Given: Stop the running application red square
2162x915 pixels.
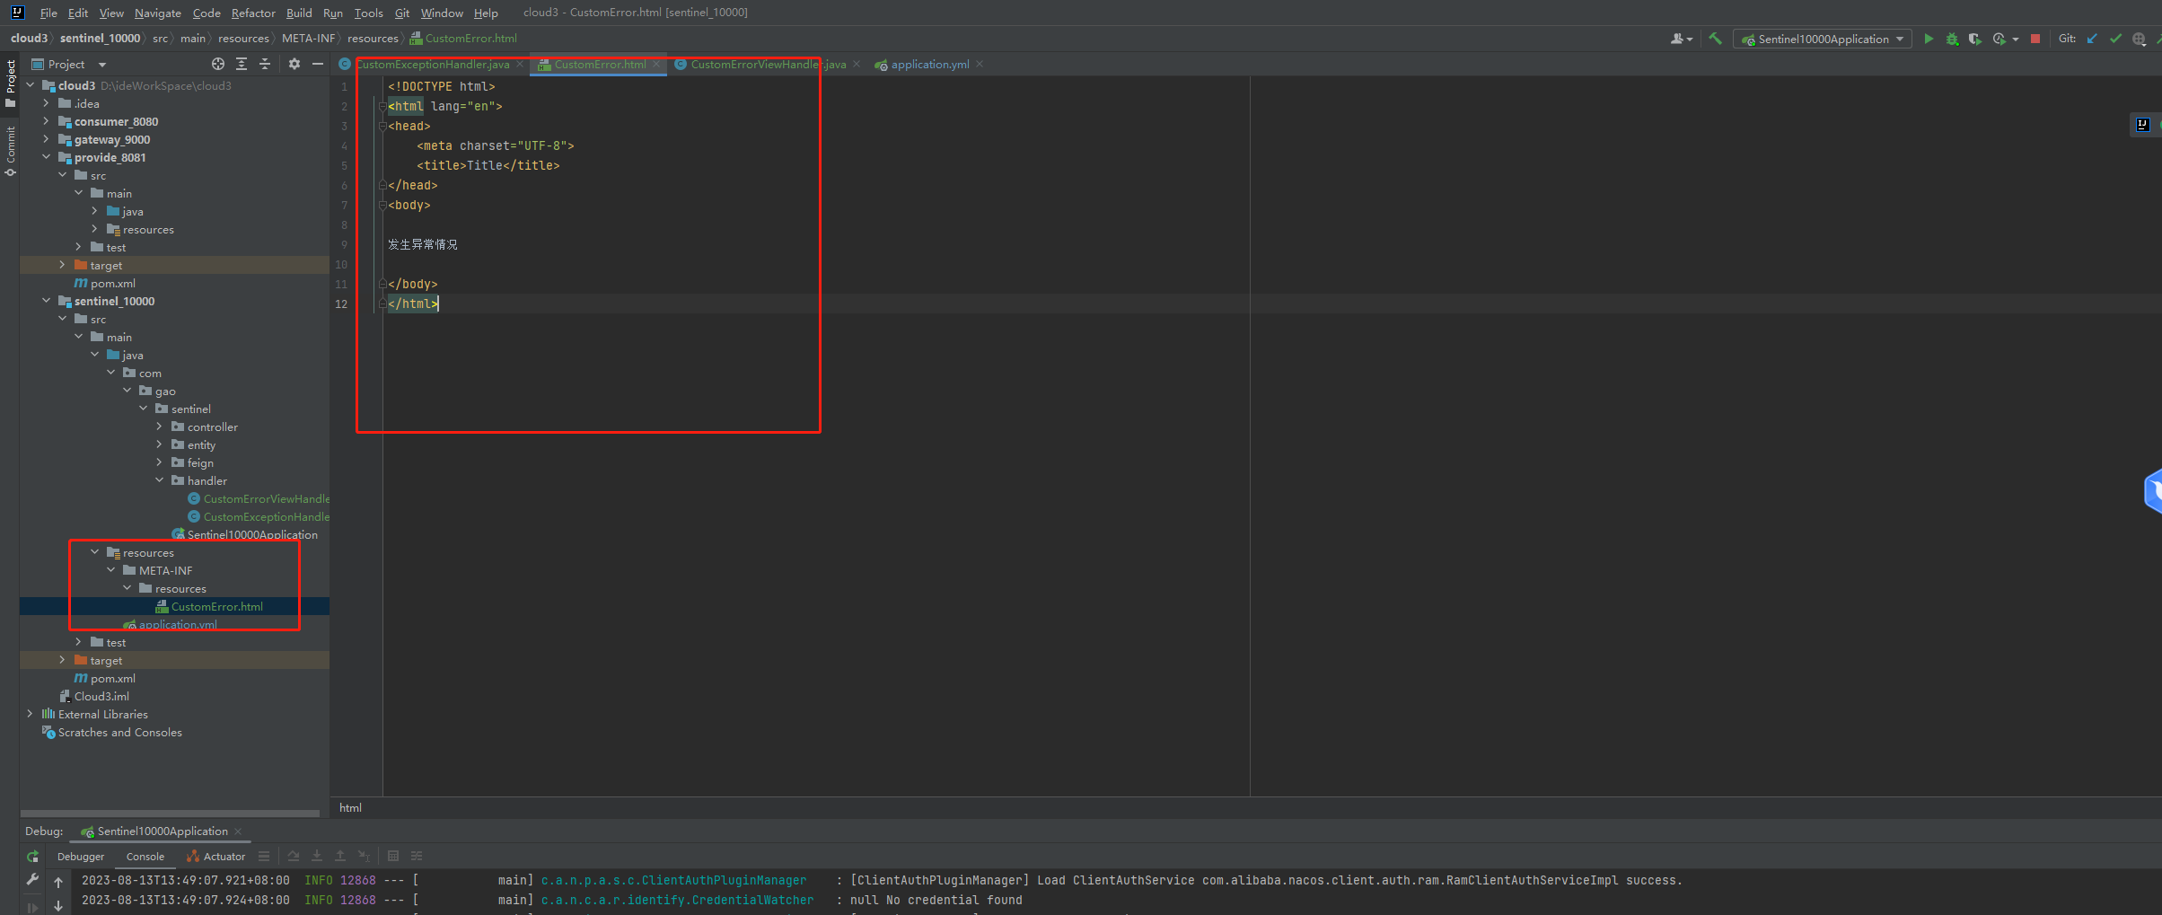Looking at the screenshot, I should 2035,39.
